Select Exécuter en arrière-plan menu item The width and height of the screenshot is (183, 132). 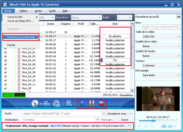[20, 37]
